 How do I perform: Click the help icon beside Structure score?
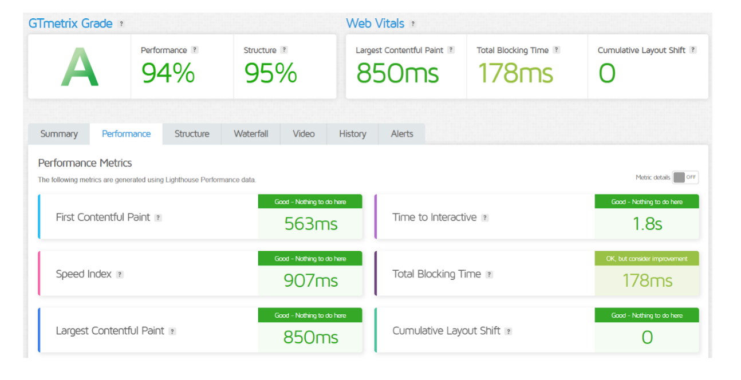pyautogui.click(x=284, y=50)
